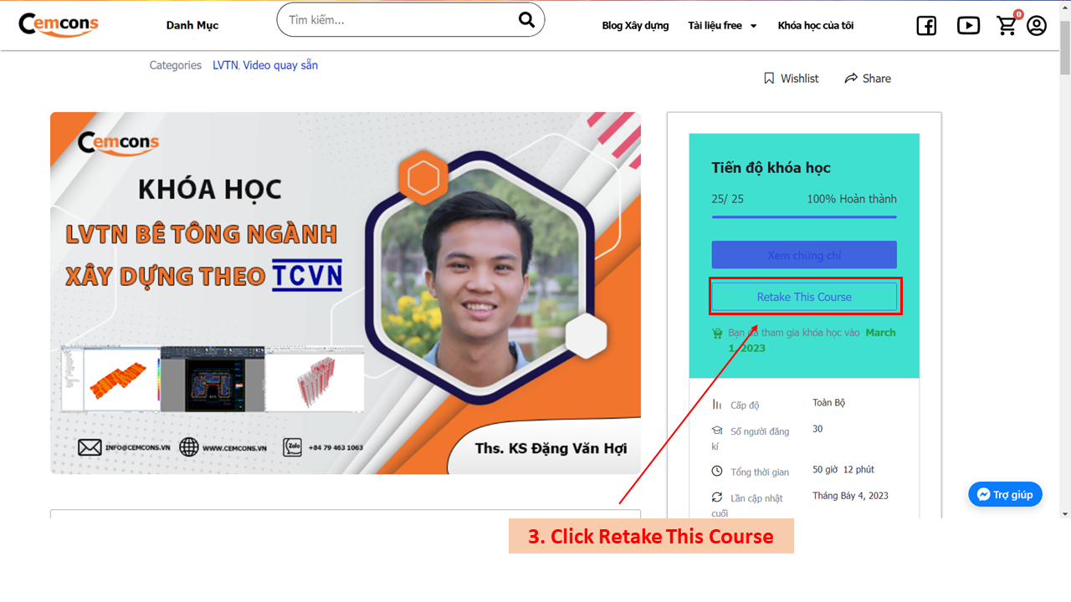Screen dimensions: 1071x602
Task: Open the YouTube channel icon
Action: pyautogui.click(x=968, y=26)
